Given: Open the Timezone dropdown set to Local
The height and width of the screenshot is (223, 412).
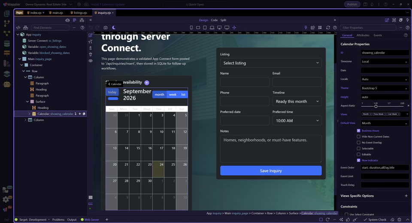Looking at the screenshot, I should (x=385, y=62).
